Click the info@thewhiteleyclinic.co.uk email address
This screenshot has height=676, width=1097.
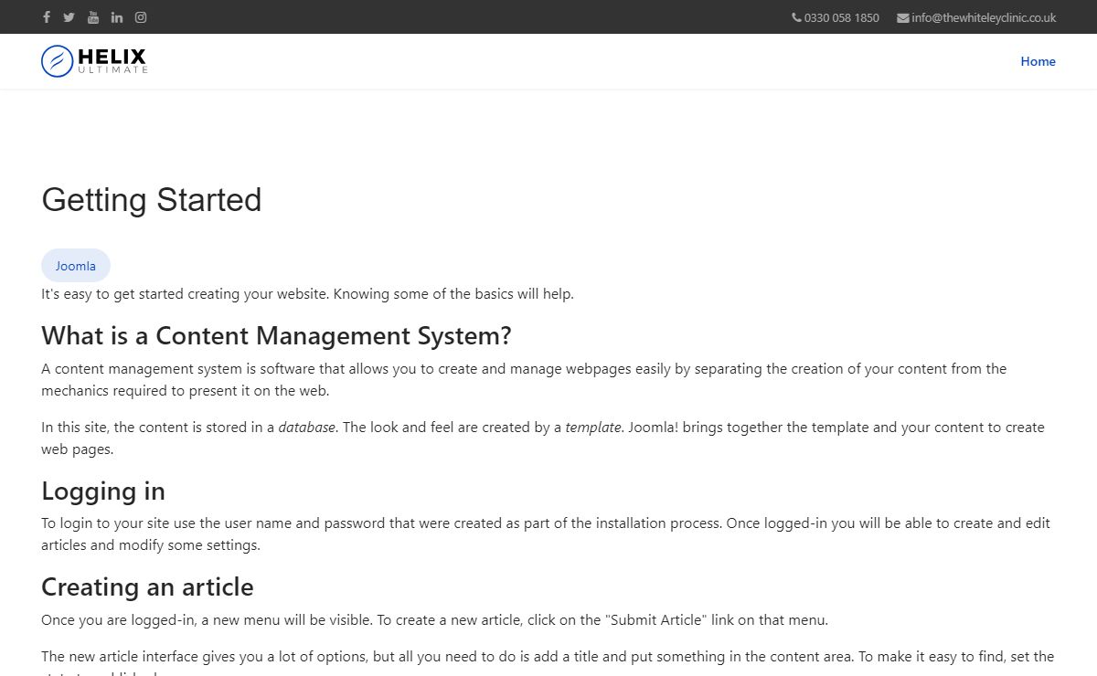[x=984, y=17]
